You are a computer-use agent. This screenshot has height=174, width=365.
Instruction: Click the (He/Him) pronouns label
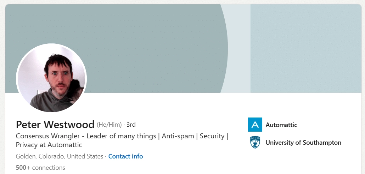(x=109, y=125)
